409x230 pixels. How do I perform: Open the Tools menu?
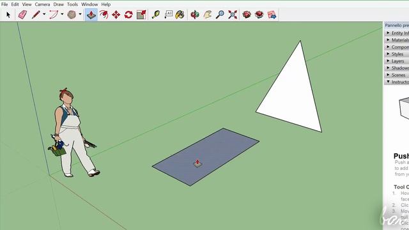72,4
